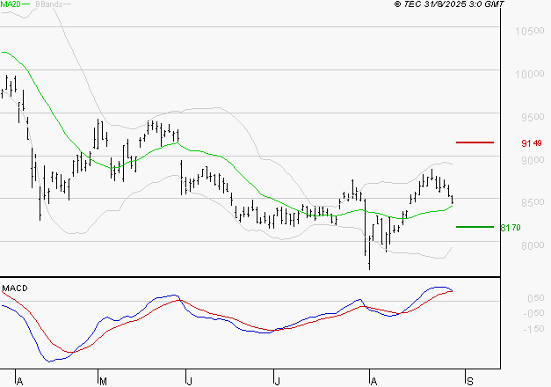551x387 pixels.
Task: Click the green support line marker
Action: [x=474, y=227]
